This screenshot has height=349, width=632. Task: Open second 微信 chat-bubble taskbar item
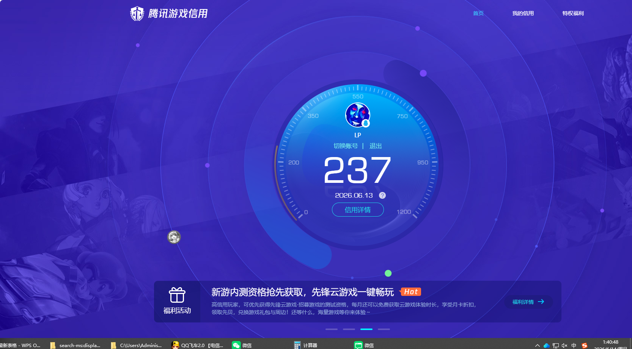[x=364, y=345]
